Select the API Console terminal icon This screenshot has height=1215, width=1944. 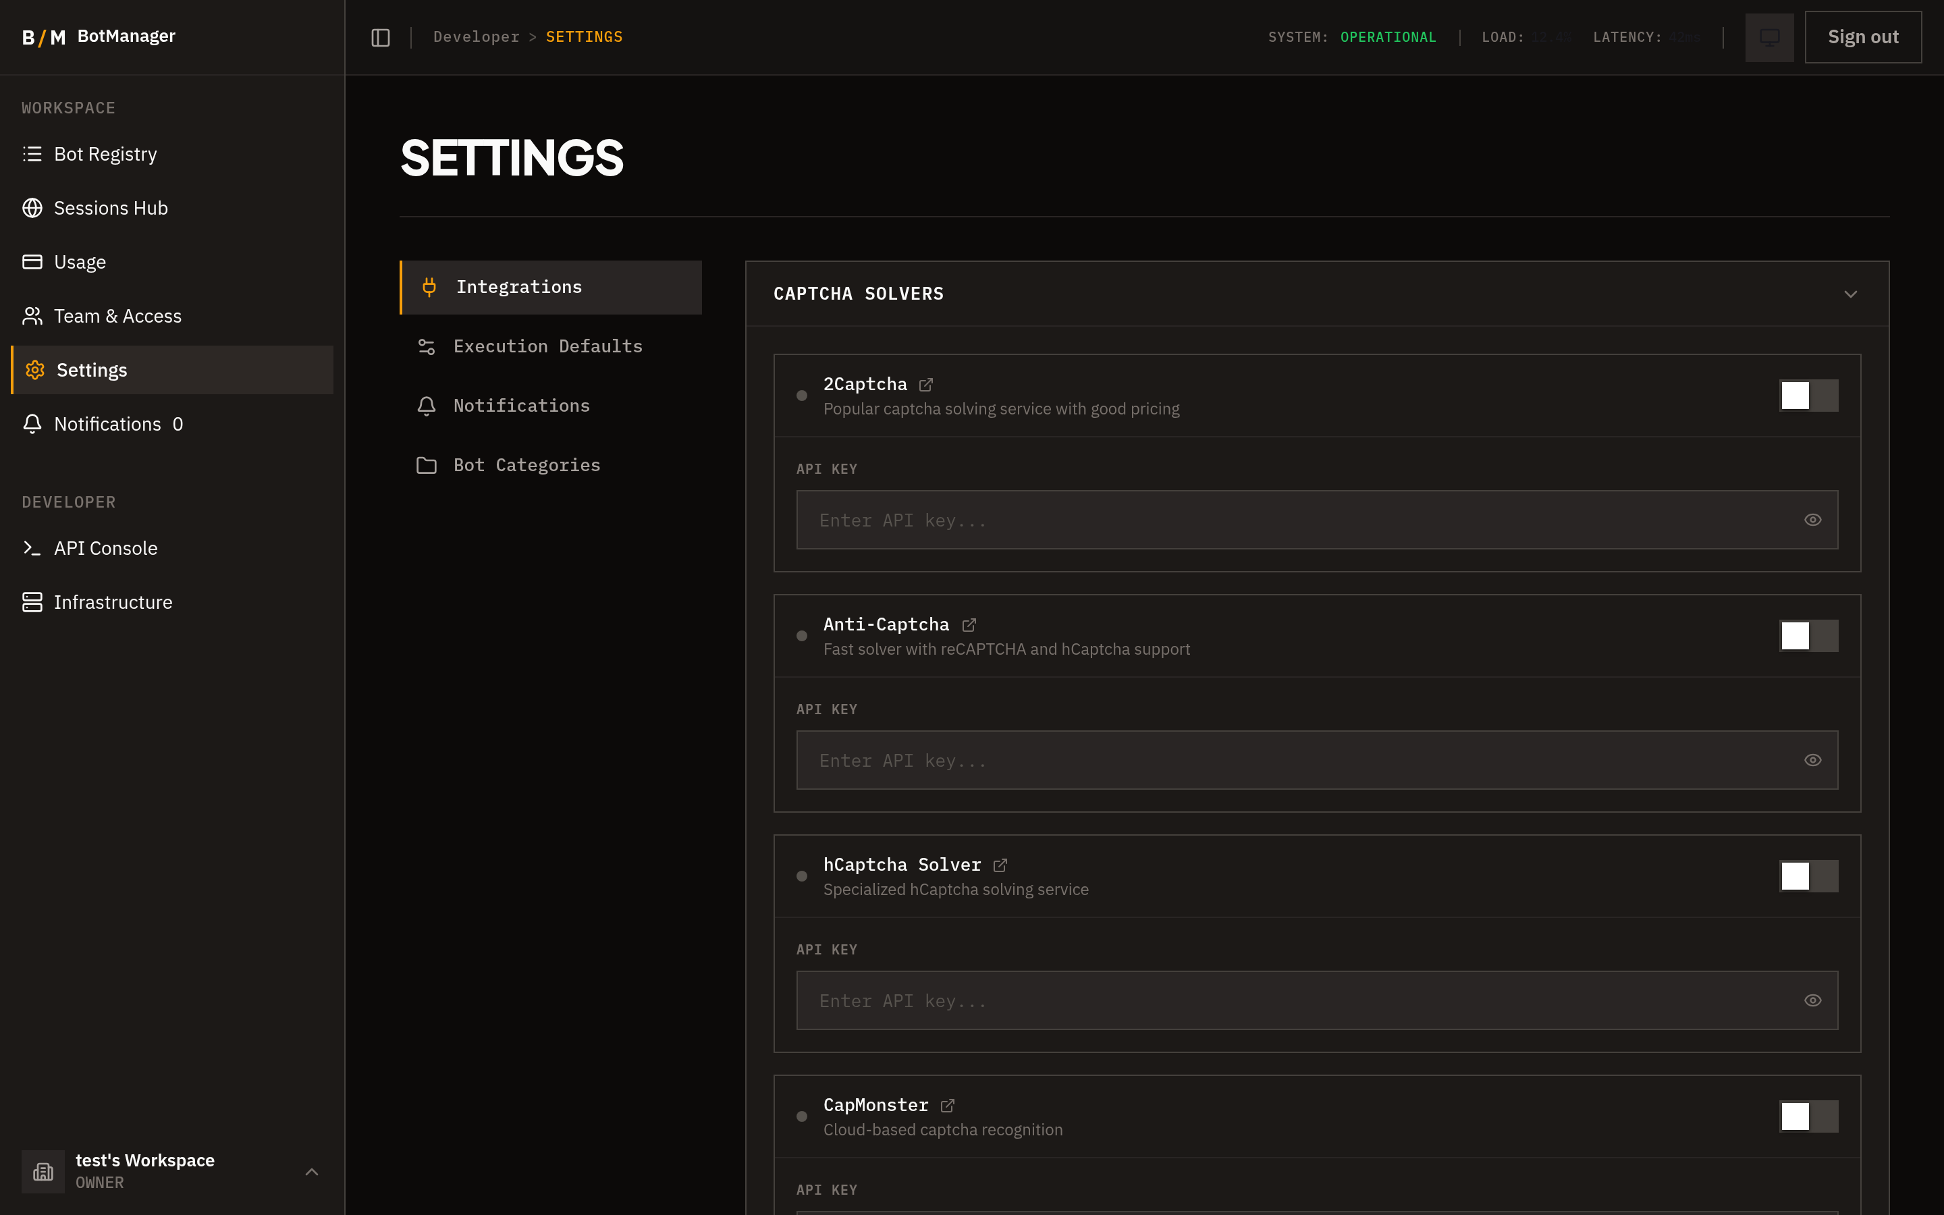click(32, 548)
